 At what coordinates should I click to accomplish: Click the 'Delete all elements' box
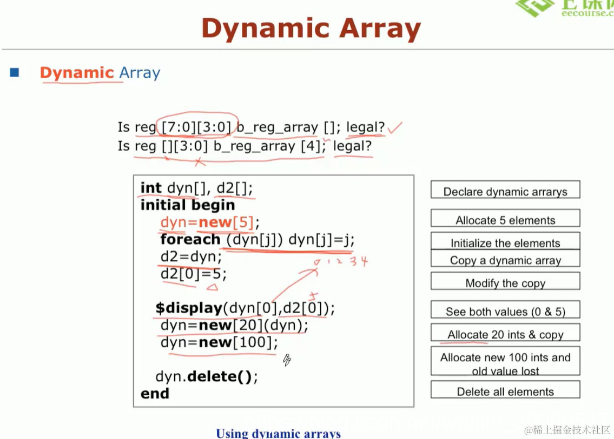[x=505, y=390]
